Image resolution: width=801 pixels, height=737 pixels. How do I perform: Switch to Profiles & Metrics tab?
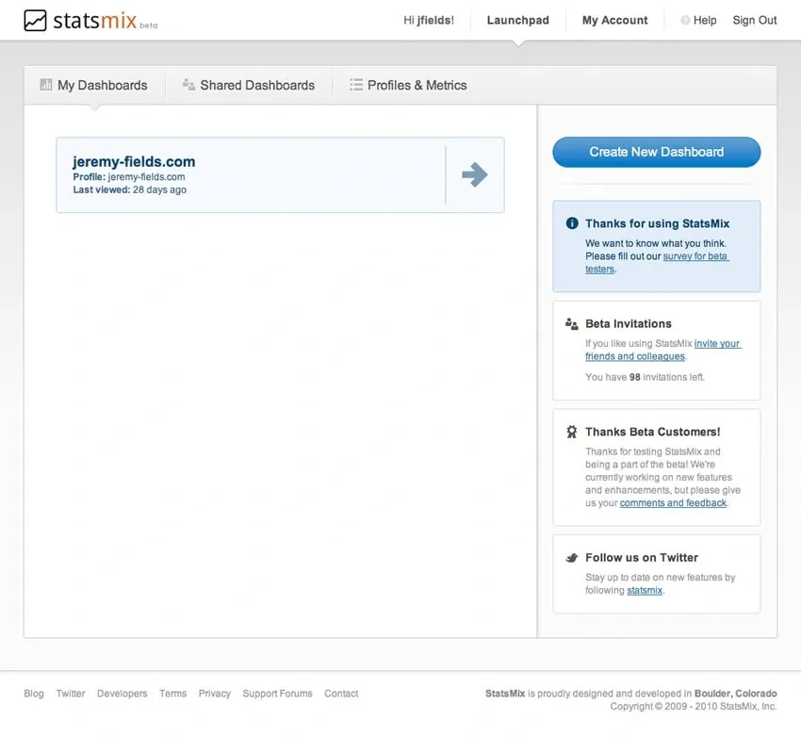[x=417, y=85]
